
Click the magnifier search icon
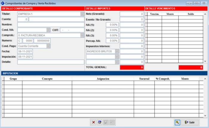coord(177,122)
